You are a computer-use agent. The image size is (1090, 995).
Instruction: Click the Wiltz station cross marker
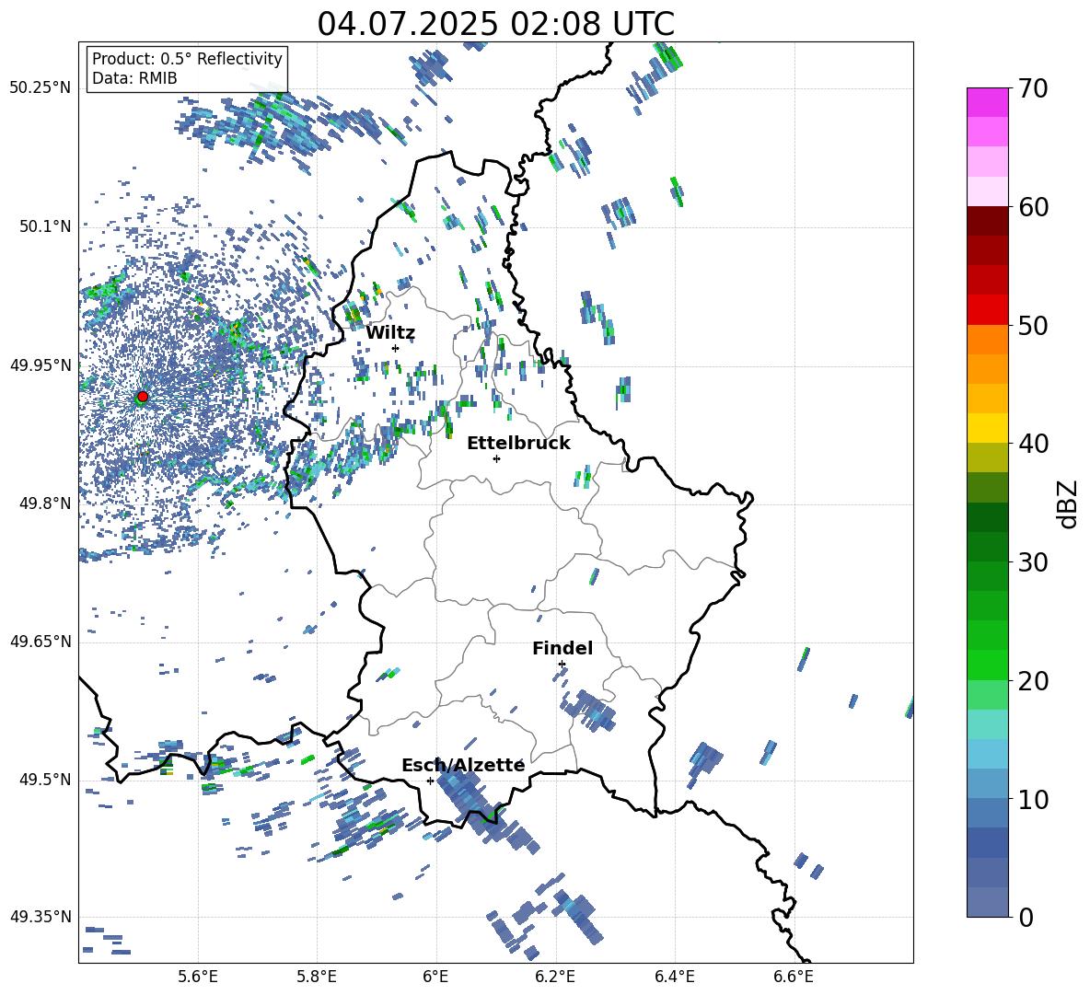(396, 348)
